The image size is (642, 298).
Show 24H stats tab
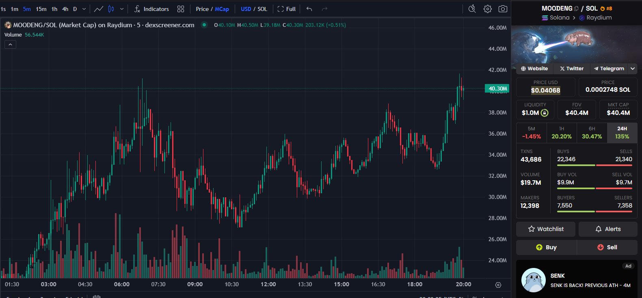point(622,132)
